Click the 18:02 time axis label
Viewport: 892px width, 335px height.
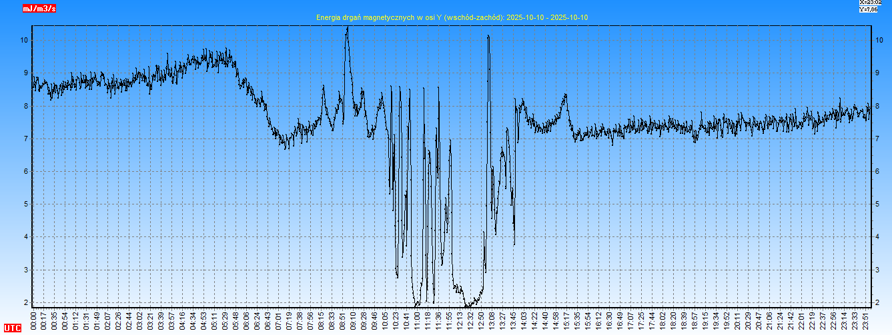click(662, 320)
